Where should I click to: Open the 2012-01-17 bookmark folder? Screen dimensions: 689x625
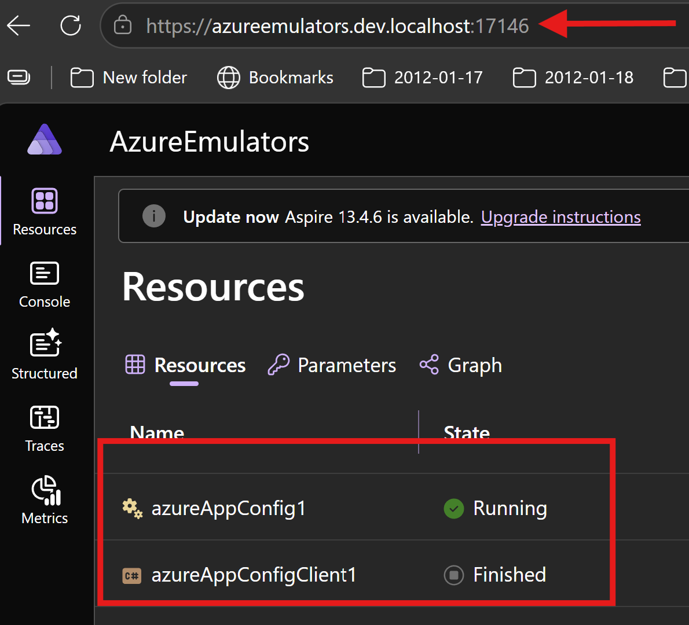[422, 78]
